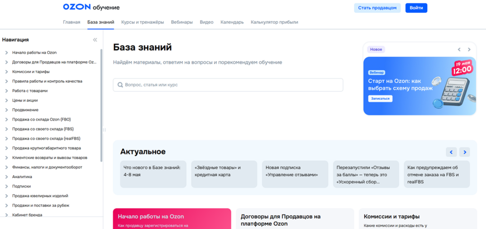Show next Актуальное cards with right arrow
The width and height of the screenshot is (486, 229).
tap(465, 152)
